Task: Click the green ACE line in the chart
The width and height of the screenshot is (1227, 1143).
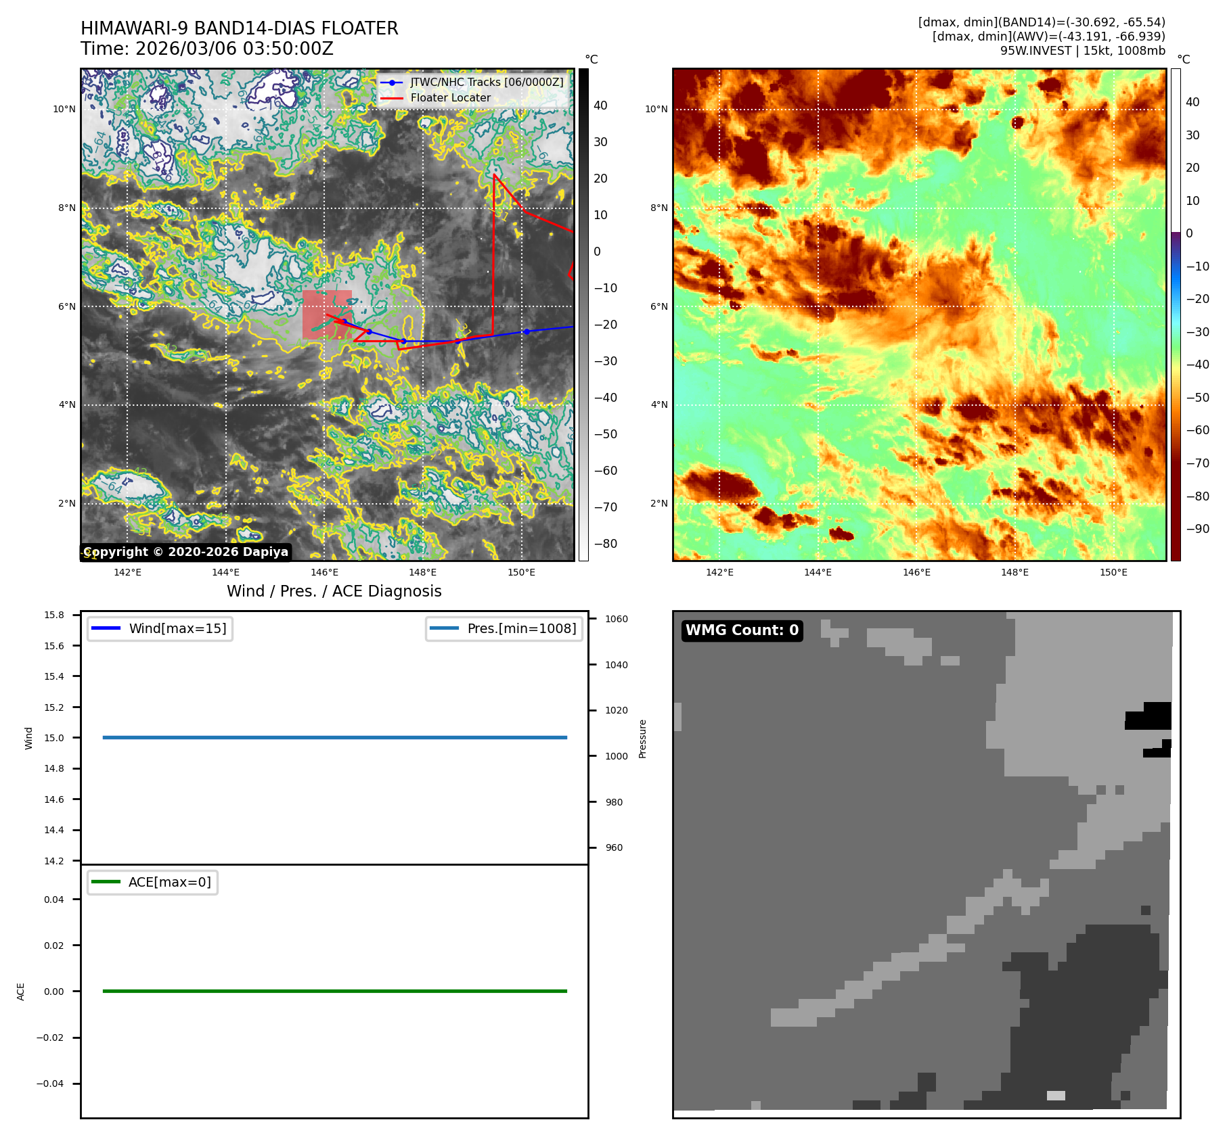Action: 334,991
